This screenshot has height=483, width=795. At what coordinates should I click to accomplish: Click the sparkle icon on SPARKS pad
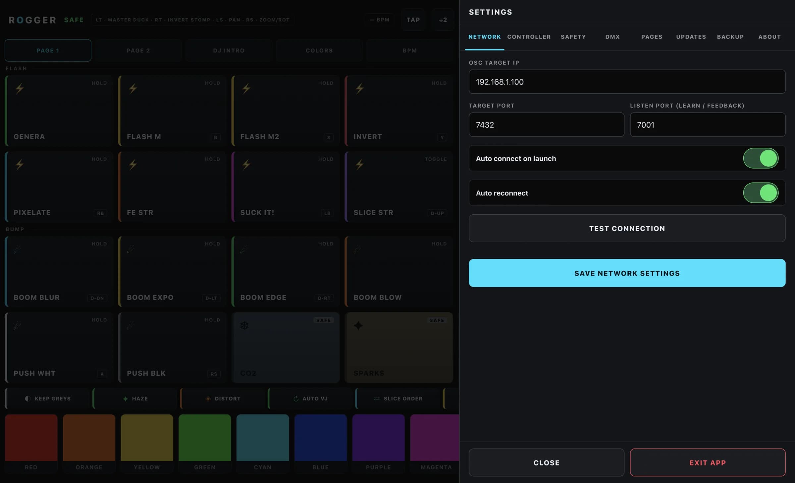click(x=358, y=325)
